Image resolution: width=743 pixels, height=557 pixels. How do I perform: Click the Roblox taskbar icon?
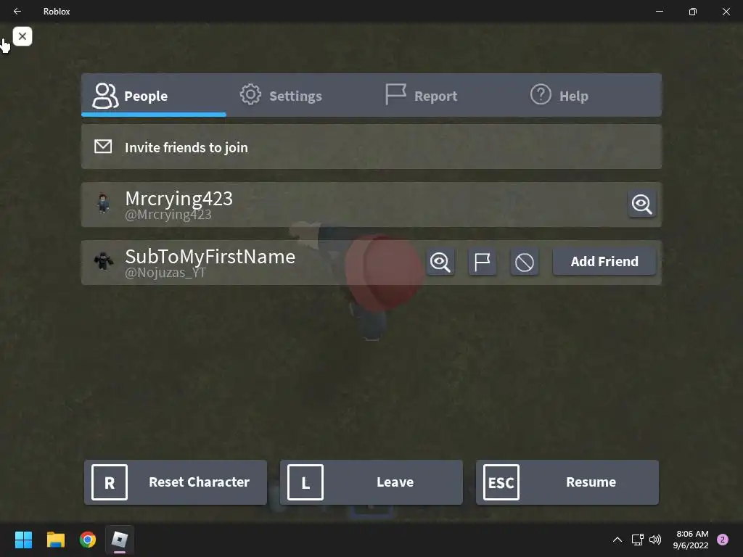[120, 540]
